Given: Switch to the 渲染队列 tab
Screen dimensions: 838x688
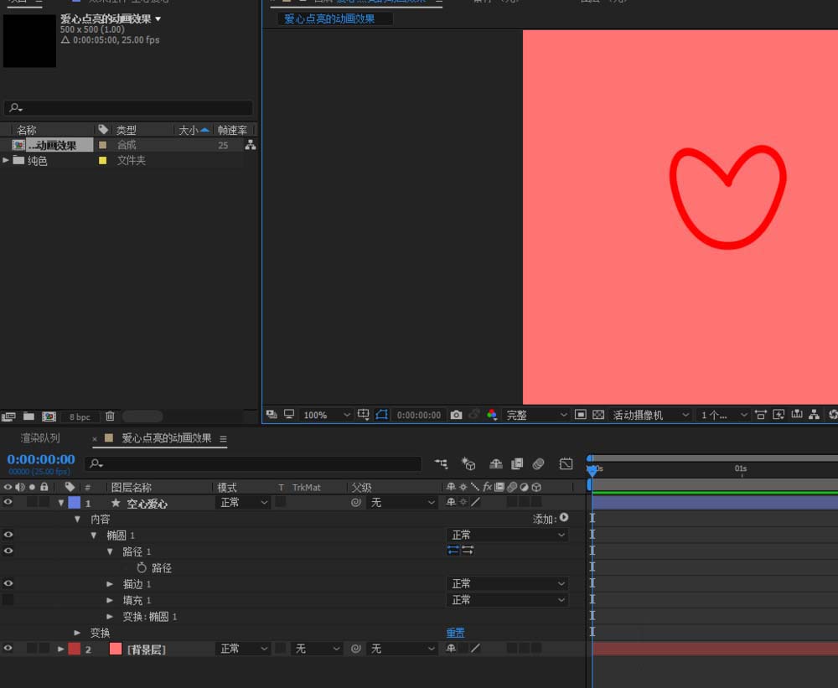Looking at the screenshot, I should point(40,438).
